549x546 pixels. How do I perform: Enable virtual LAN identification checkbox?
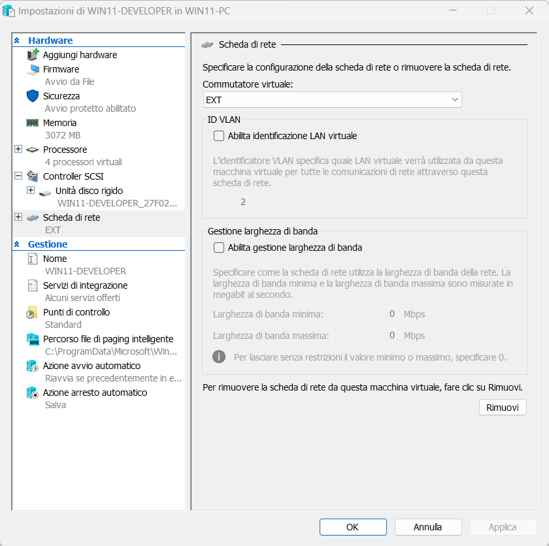coord(219,136)
